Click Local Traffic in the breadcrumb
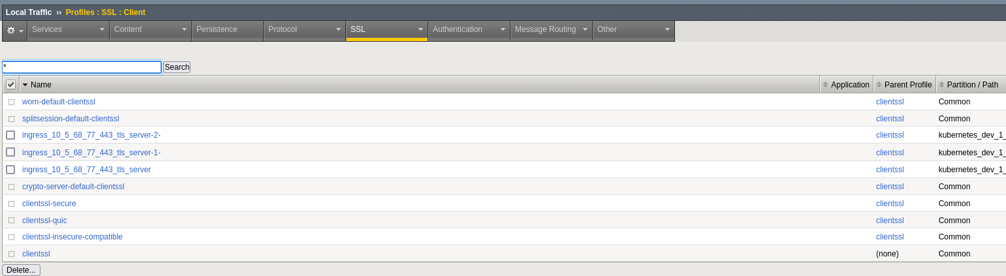This screenshot has width=1006, height=276. (29, 12)
